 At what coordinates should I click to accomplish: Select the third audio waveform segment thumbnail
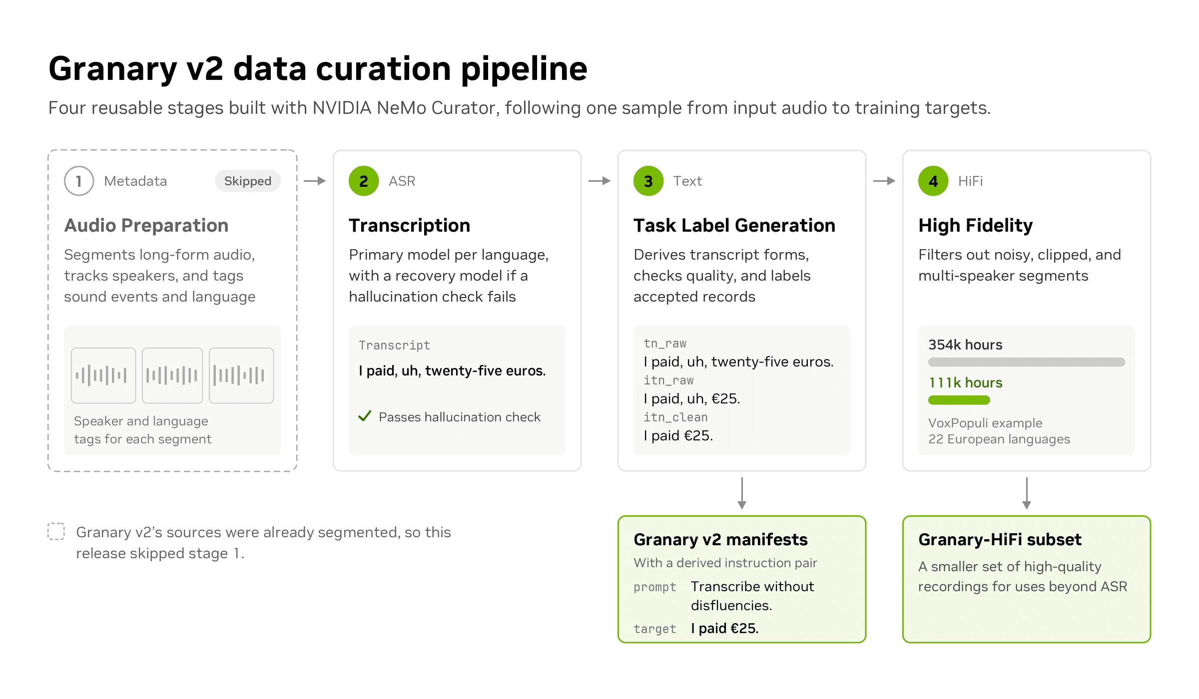(x=241, y=375)
